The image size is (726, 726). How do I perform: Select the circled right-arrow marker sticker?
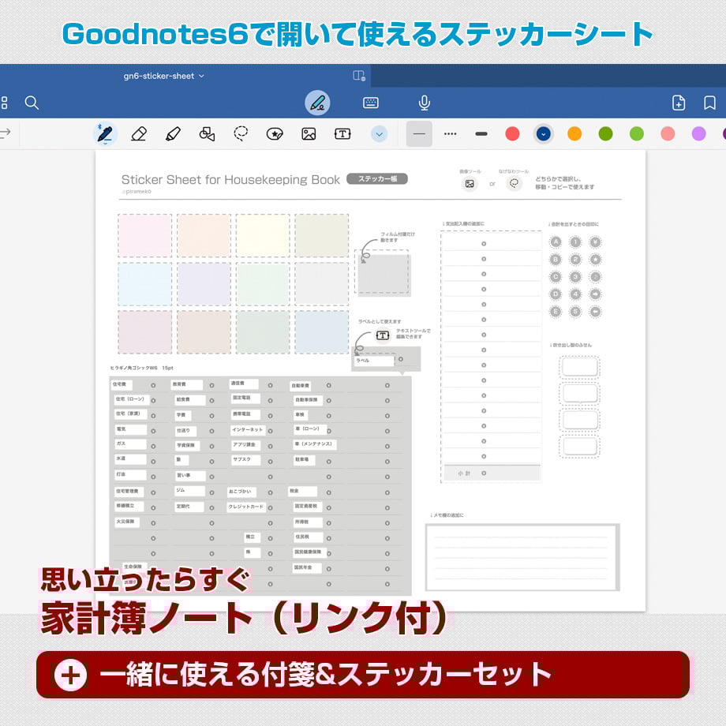click(x=596, y=294)
